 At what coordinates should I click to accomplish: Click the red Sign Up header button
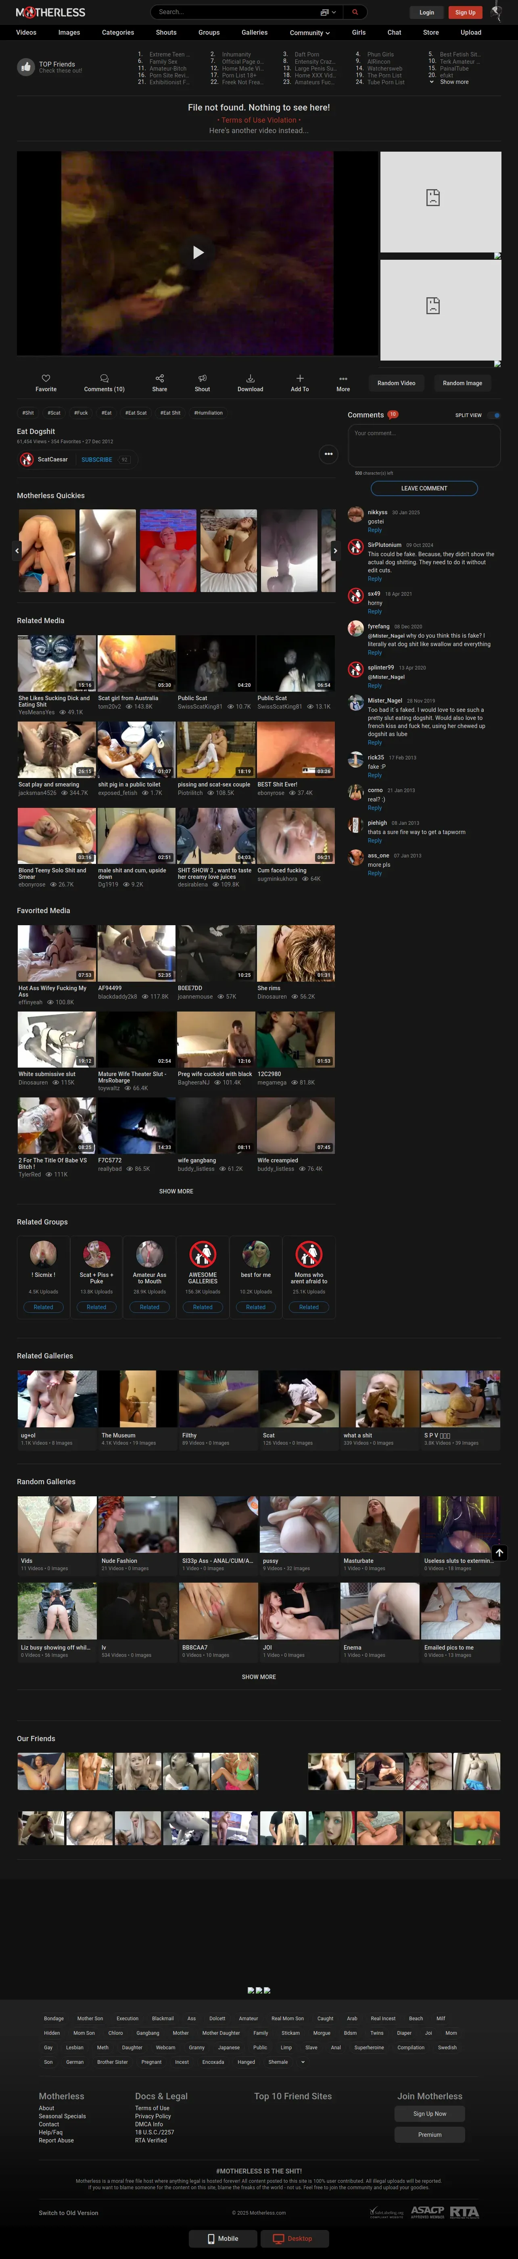(x=466, y=12)
